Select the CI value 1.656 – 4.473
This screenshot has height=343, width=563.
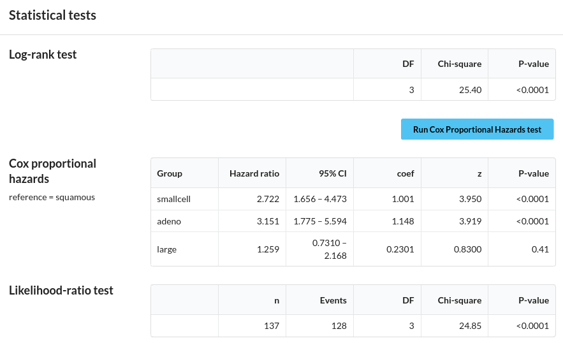[320, 199]
